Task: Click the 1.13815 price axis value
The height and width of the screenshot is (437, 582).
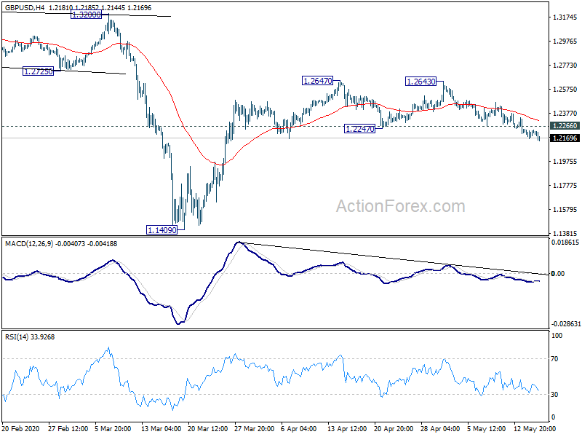Action: click(565, 233)
